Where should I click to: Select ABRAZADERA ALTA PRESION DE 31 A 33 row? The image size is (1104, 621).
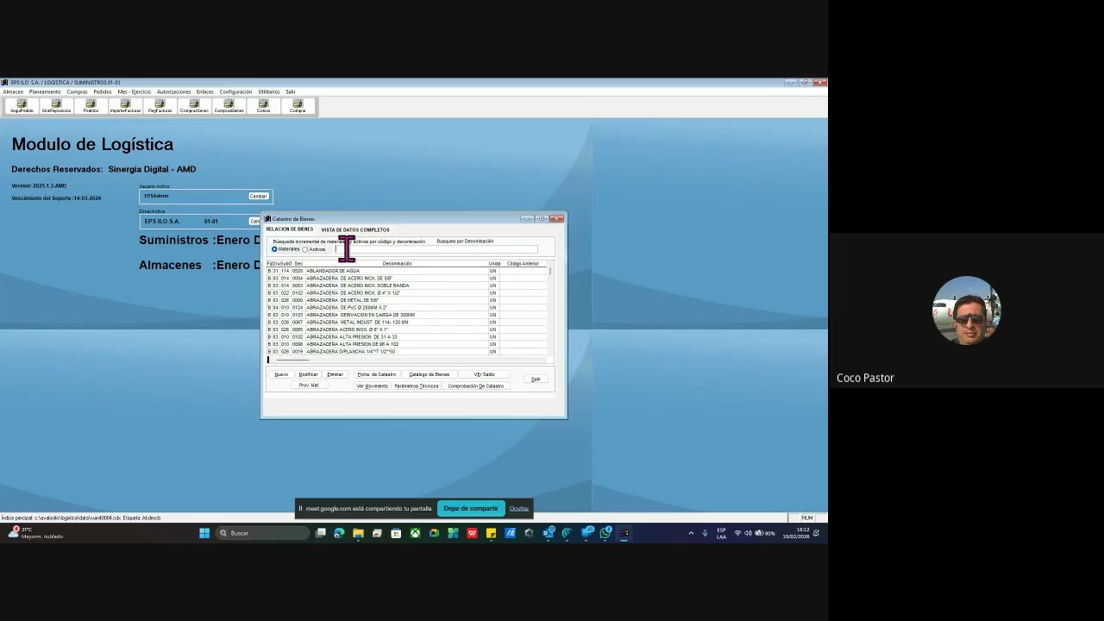(407, 336)
